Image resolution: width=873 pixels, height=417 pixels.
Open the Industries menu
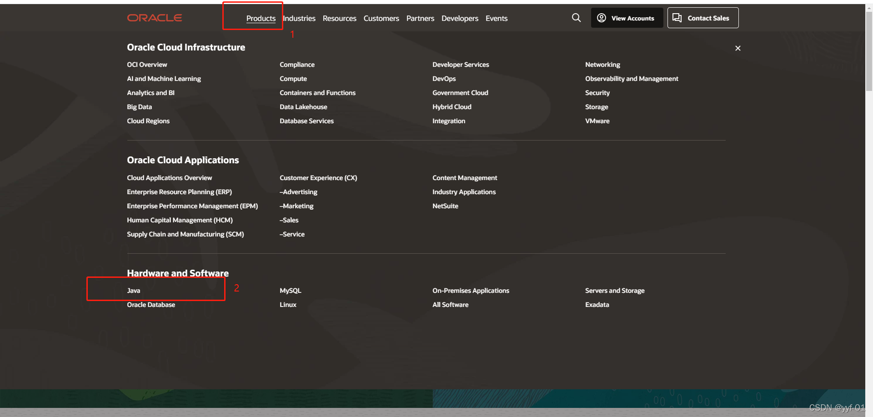pyautogui.click(x=299, y=18)
